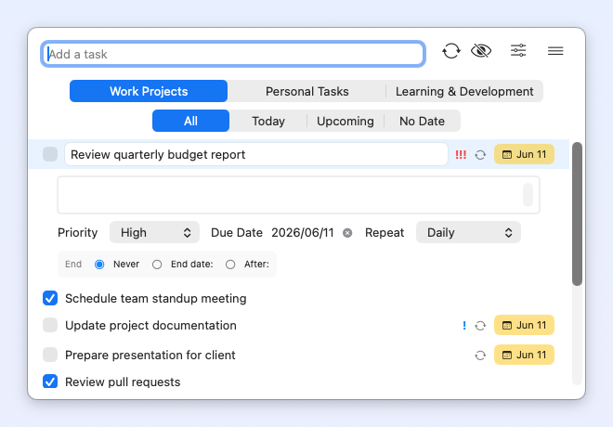The width and height of the screenshot is (613, 427).
Task: Click repeat icon on Prepare presentation row
Action: pyautogui.click(x=480, y=356)
